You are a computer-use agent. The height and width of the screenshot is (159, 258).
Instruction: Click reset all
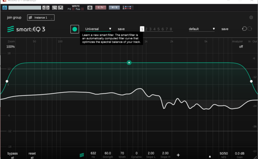(32, 155)
